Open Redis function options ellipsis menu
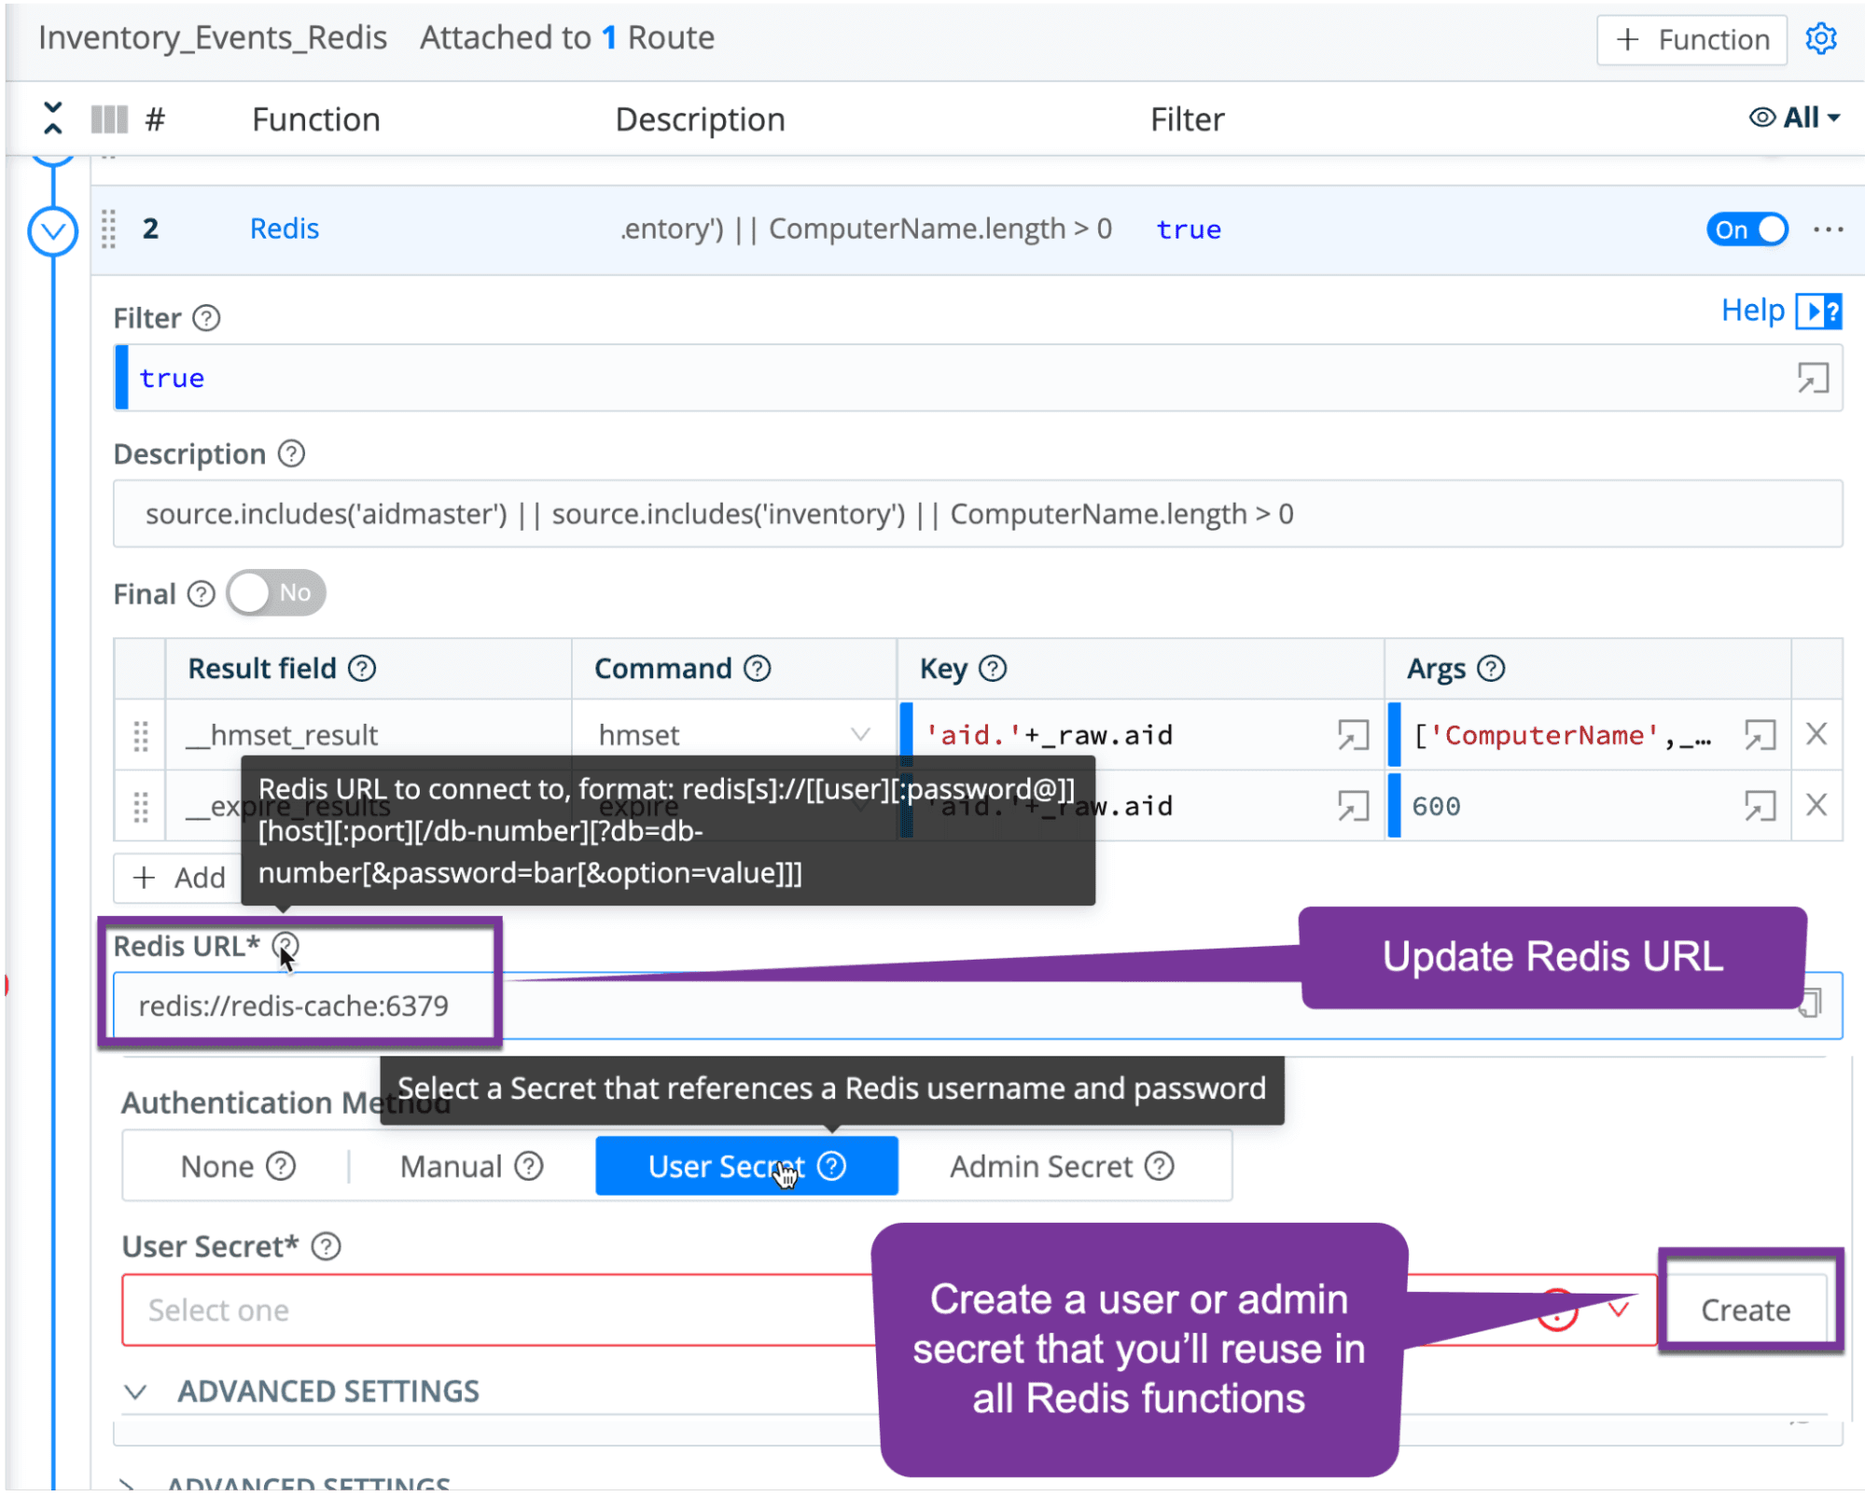The width and height of the screenshot is (1865, 1496). pyautogui.click(x=1828, y=229)
